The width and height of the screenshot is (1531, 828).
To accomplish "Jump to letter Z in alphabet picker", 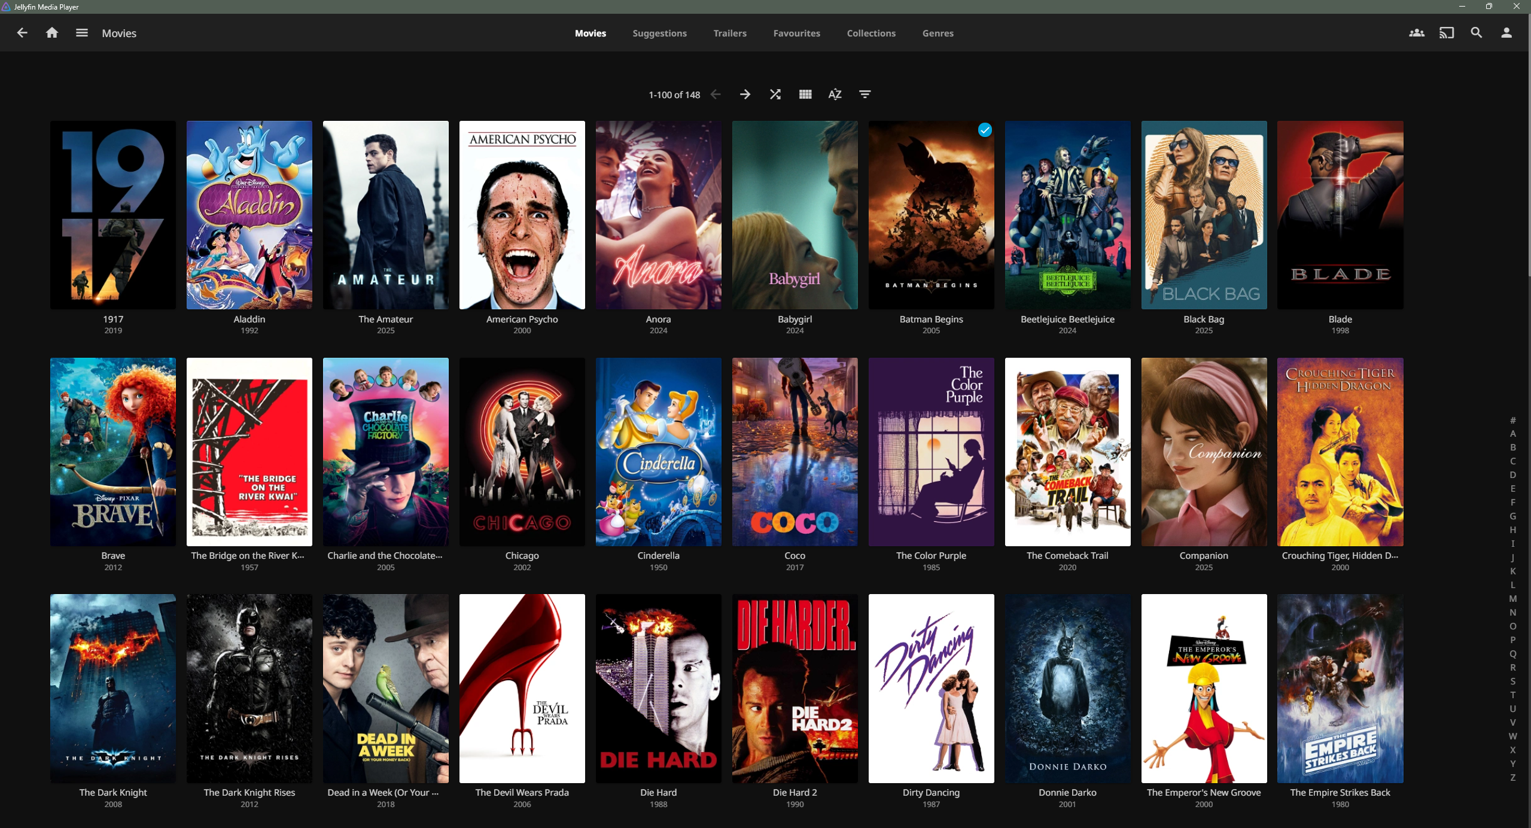I will (1512, 778).
